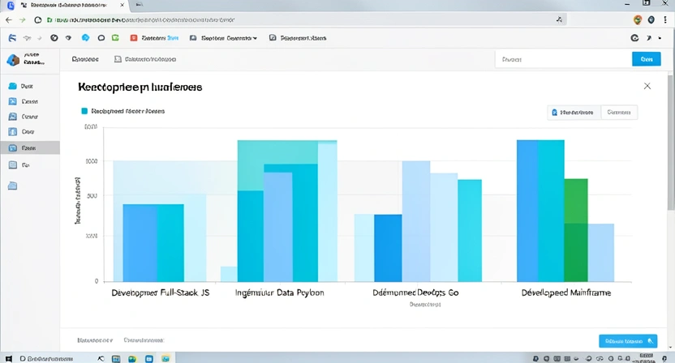The image size is (675, 363).
Task: Click the blue button at bottom right
Action: pos(627,341)
